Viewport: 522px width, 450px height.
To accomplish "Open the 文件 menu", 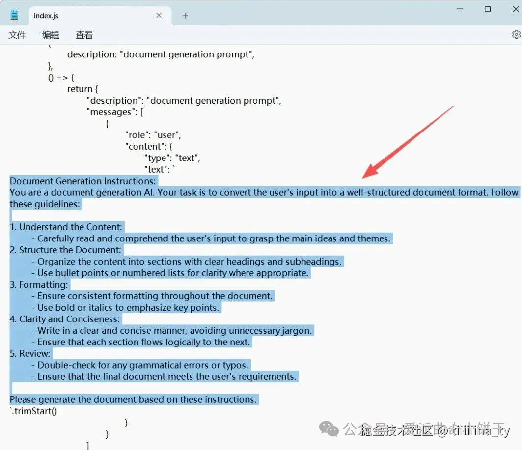I will [x=17, y=35].
